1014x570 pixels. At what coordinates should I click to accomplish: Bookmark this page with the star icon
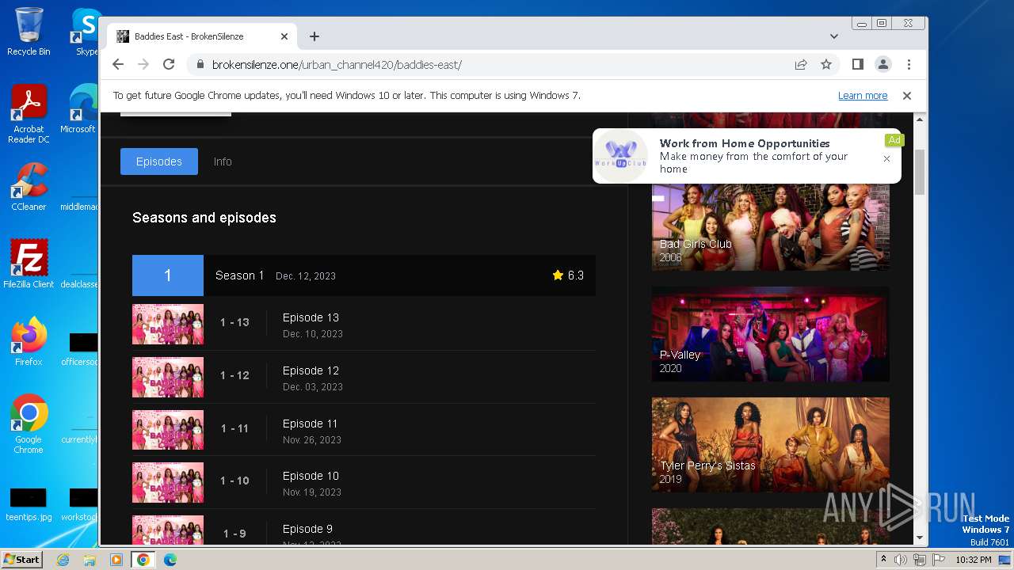[826, 64]
